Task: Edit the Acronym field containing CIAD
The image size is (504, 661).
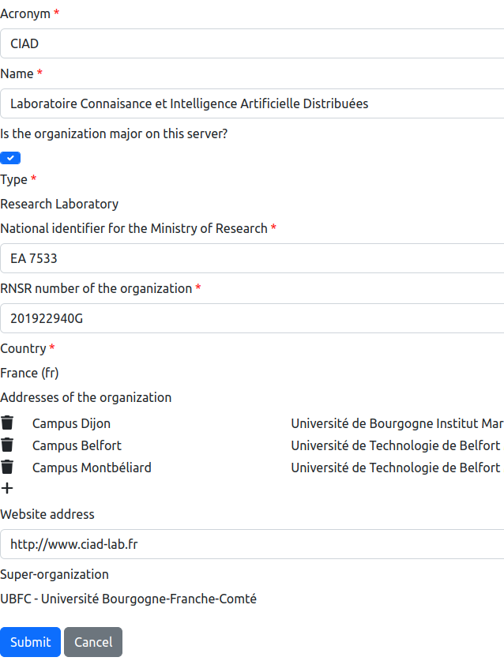Action: tap(252, 43)
